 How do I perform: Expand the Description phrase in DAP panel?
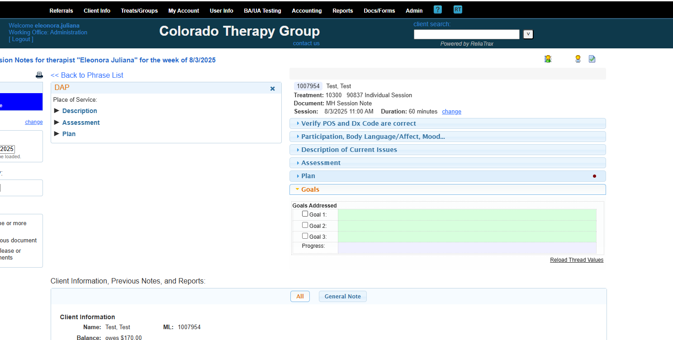[x=80, y=111]
